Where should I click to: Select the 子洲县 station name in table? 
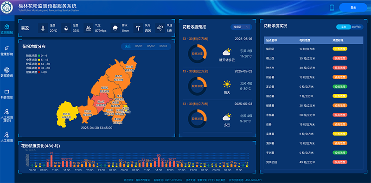pos(270,152)
